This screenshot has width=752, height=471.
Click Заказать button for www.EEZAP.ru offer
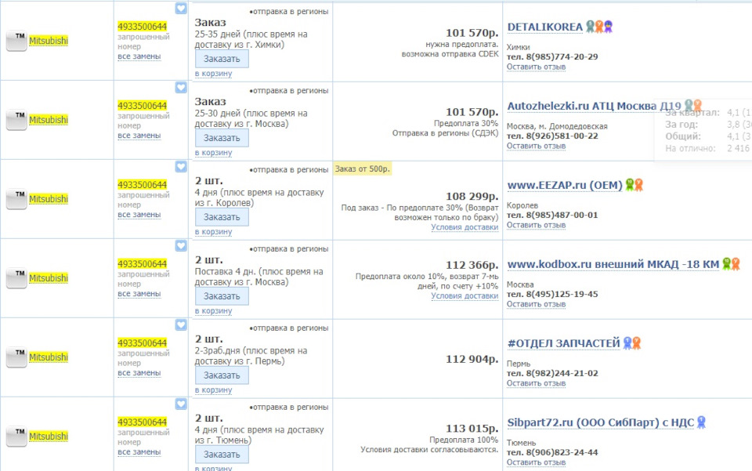[x=222, y=217]
